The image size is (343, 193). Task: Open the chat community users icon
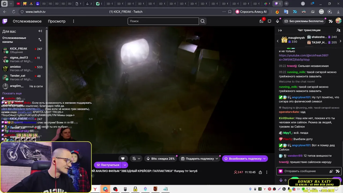coord(338,30)
